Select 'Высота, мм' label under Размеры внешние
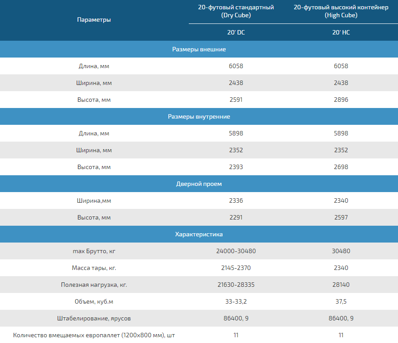 click(94, 100)
